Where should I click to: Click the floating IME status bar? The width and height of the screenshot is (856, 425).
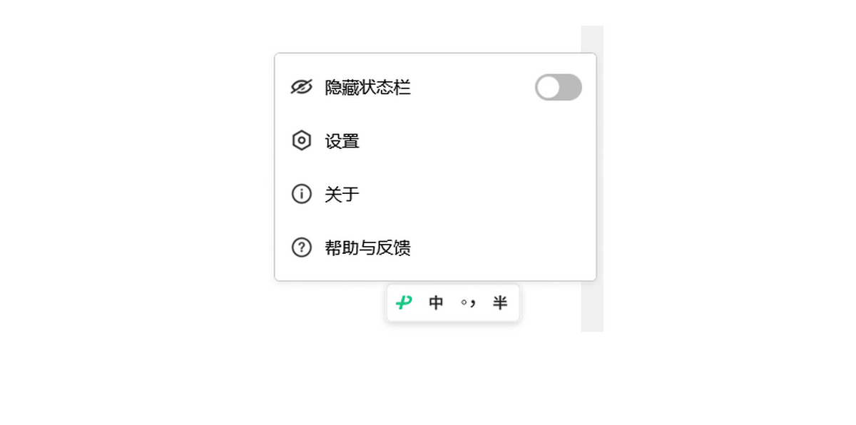click(453, 303)
